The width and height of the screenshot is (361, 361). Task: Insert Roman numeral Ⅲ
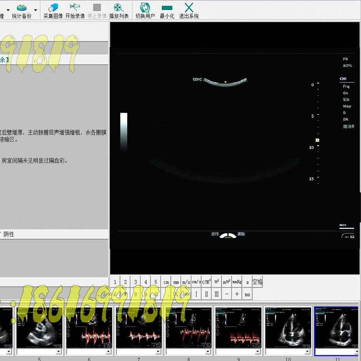(217, 294)
